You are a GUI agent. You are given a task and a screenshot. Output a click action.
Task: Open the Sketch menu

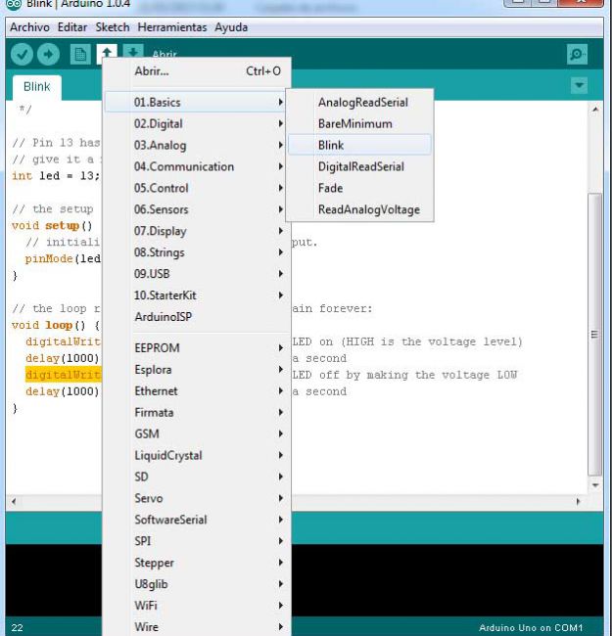pos(113,27)
